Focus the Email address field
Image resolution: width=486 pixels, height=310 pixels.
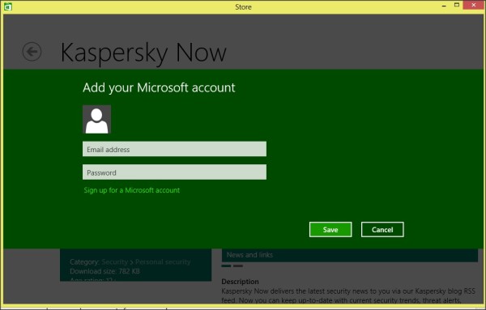pyautogui.click(x=174, y=149)
